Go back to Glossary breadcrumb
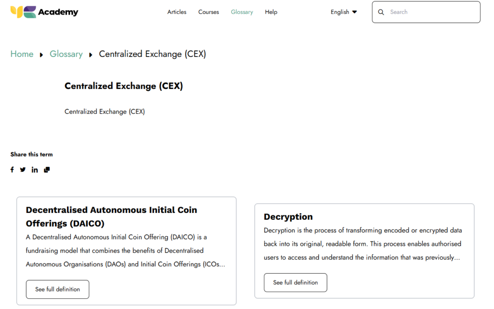Image resolution: width=494 pixels, height=309 pixels. tap(66, 54)
